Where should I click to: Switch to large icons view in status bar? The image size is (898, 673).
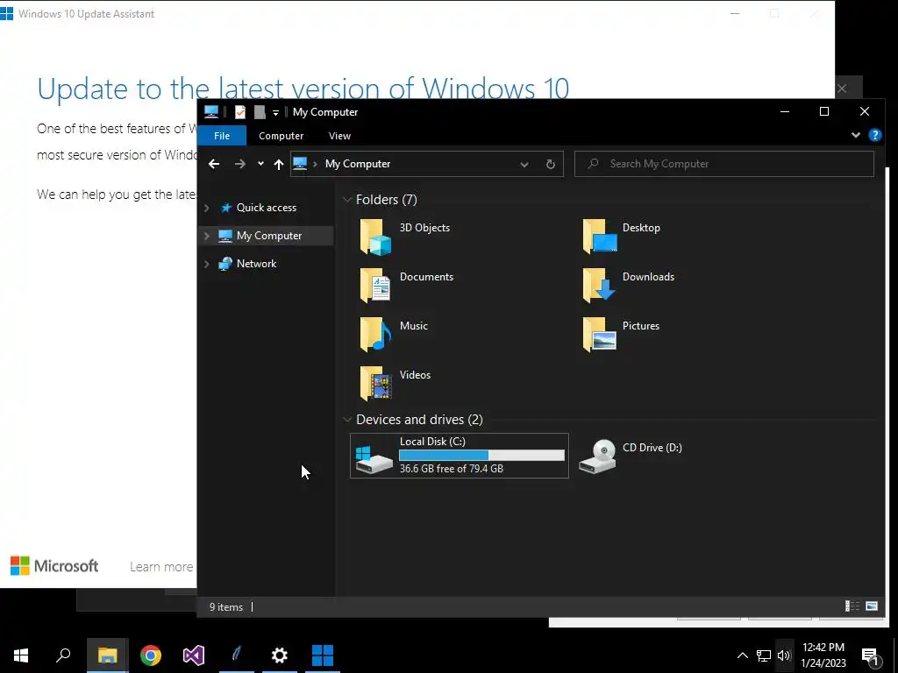(872, 606)
